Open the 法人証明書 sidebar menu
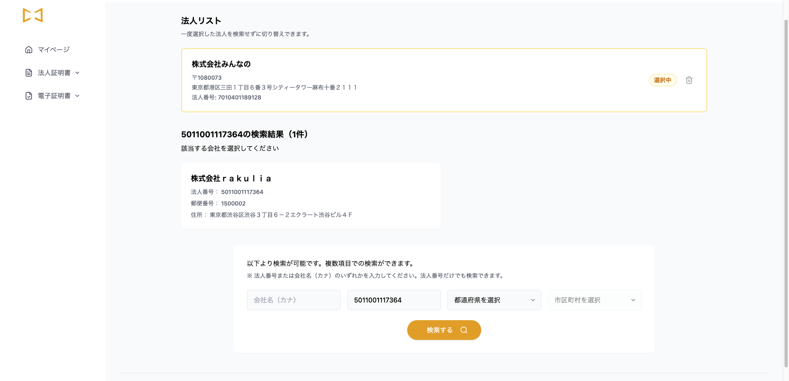The height and width of the screenshot is (381, 789). [53, 73]
